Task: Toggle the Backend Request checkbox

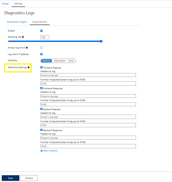Action: (x=41, y=109)
